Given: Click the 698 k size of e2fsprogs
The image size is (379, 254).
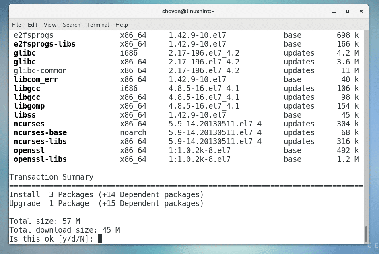Looking at the screenshot, I should [x=348, y=35].
